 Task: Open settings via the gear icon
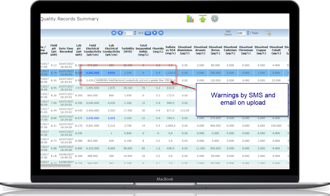(x=215, y=19)
